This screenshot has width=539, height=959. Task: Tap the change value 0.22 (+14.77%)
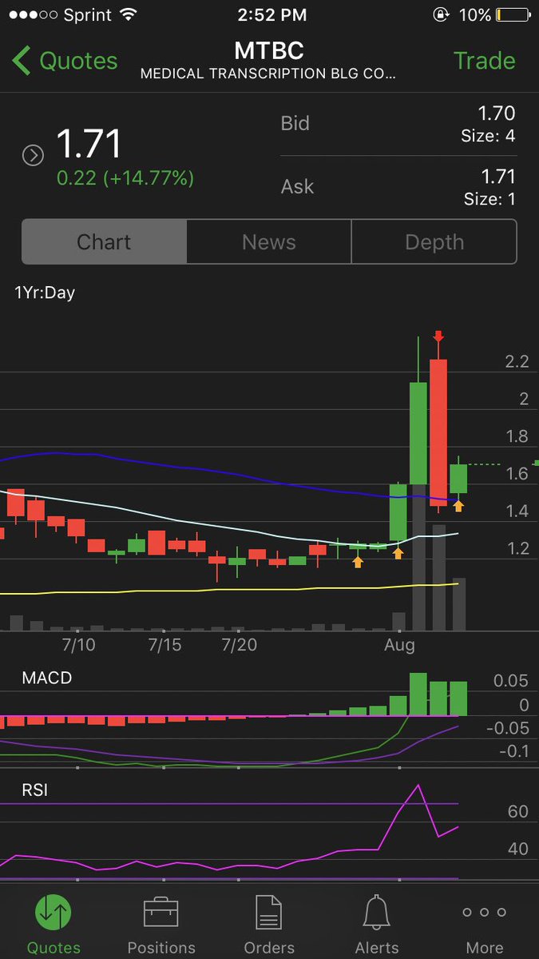125,178
